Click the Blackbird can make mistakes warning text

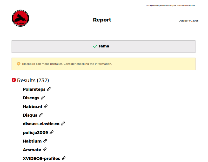(67, 64)
